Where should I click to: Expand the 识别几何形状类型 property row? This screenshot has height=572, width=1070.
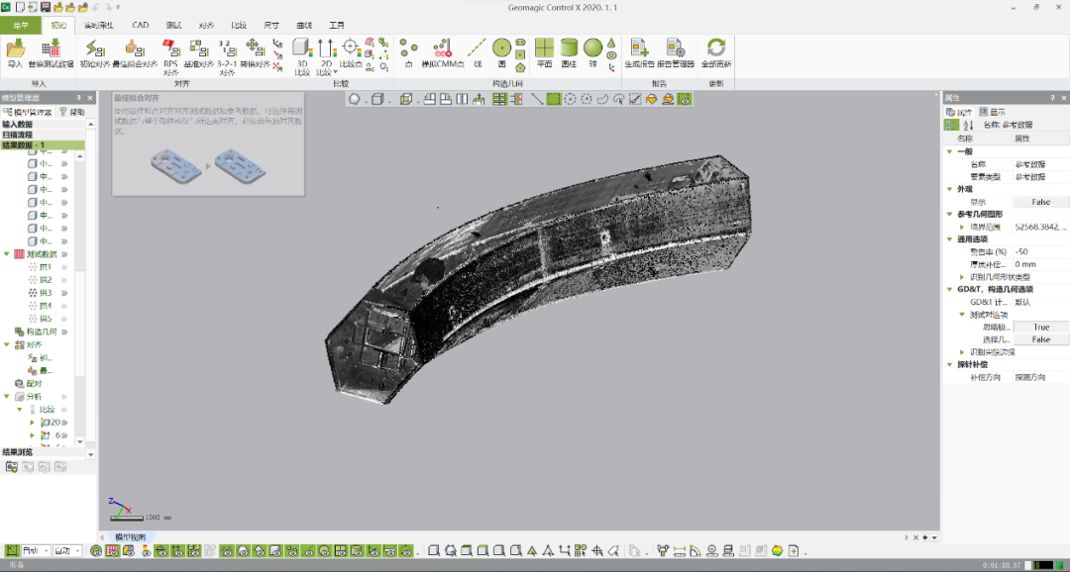[962, 277]
